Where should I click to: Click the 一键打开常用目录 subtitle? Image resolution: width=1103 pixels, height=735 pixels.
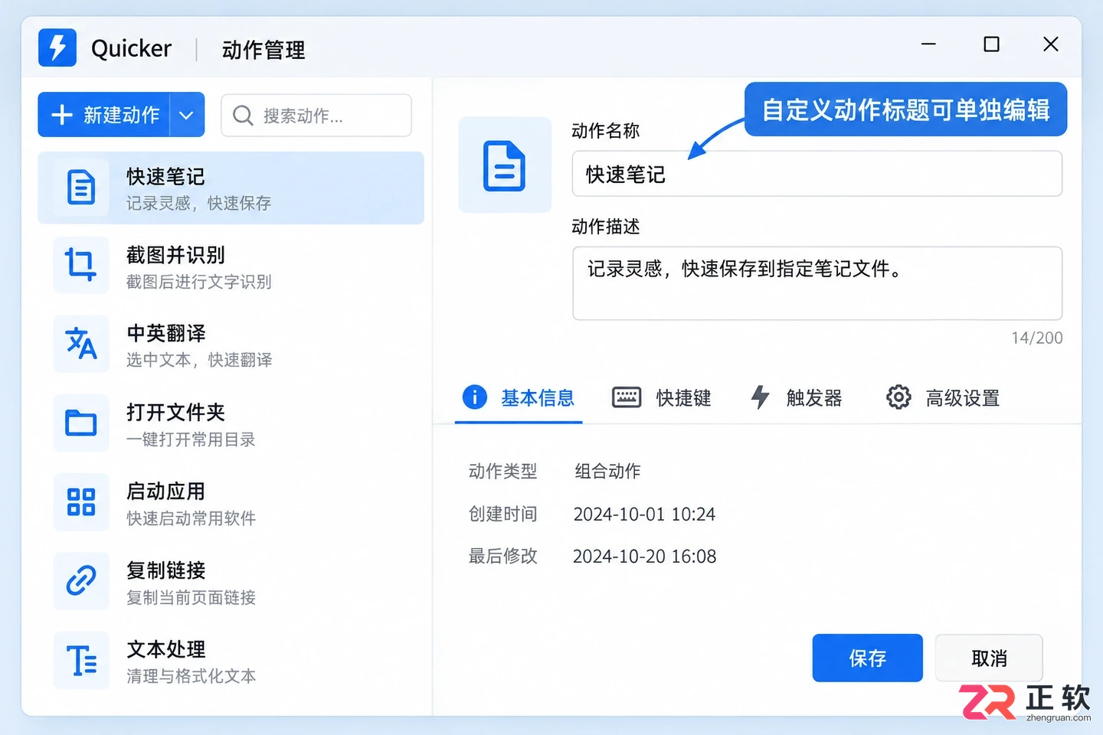[x=191, y=439]
